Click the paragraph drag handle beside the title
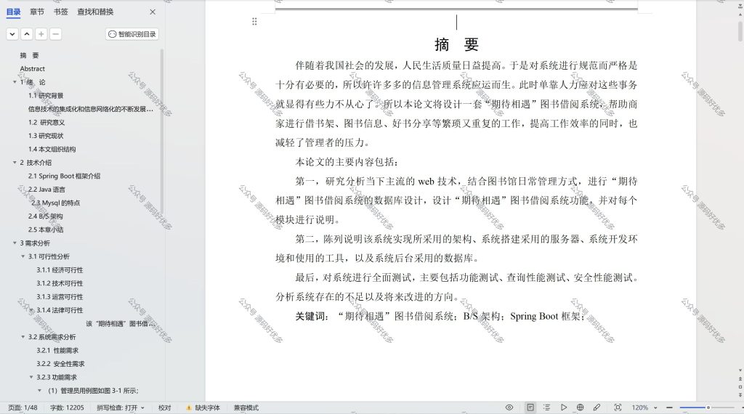 click(254, 21)
